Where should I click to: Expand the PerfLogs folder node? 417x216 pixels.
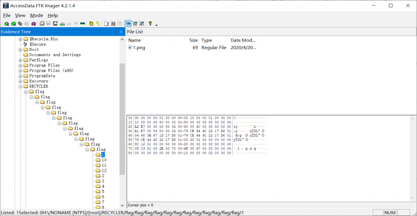[x=20, y=60]
